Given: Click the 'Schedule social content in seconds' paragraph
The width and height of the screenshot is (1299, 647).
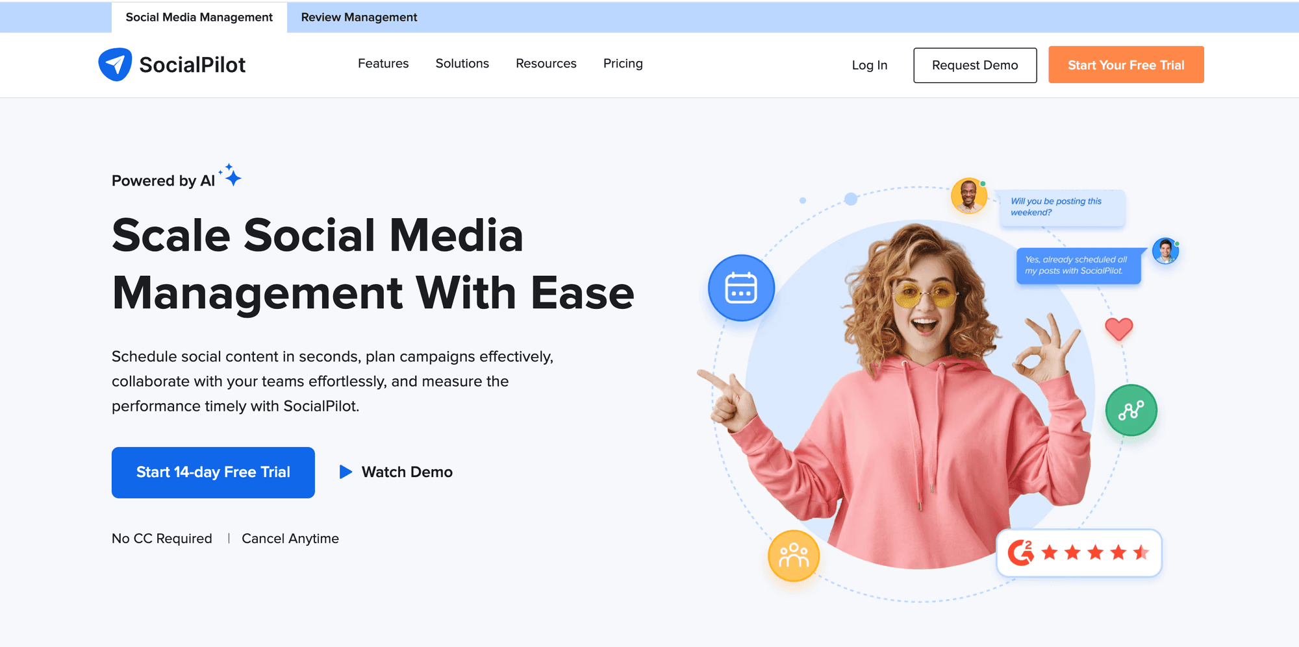Looking at the screenshot, I should tap(333, 382).
